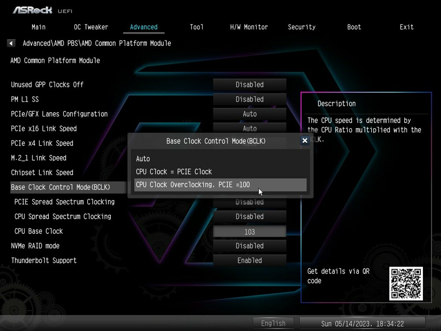Click the Get details via QR code text
441x331 pixels.
click(338, 276)
